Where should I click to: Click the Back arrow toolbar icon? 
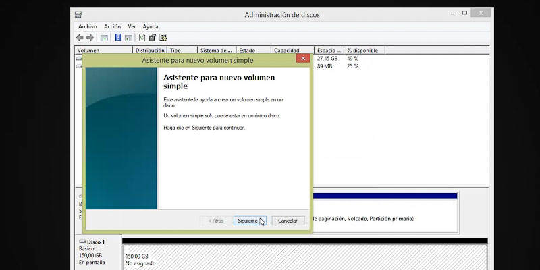click(80, 38)
